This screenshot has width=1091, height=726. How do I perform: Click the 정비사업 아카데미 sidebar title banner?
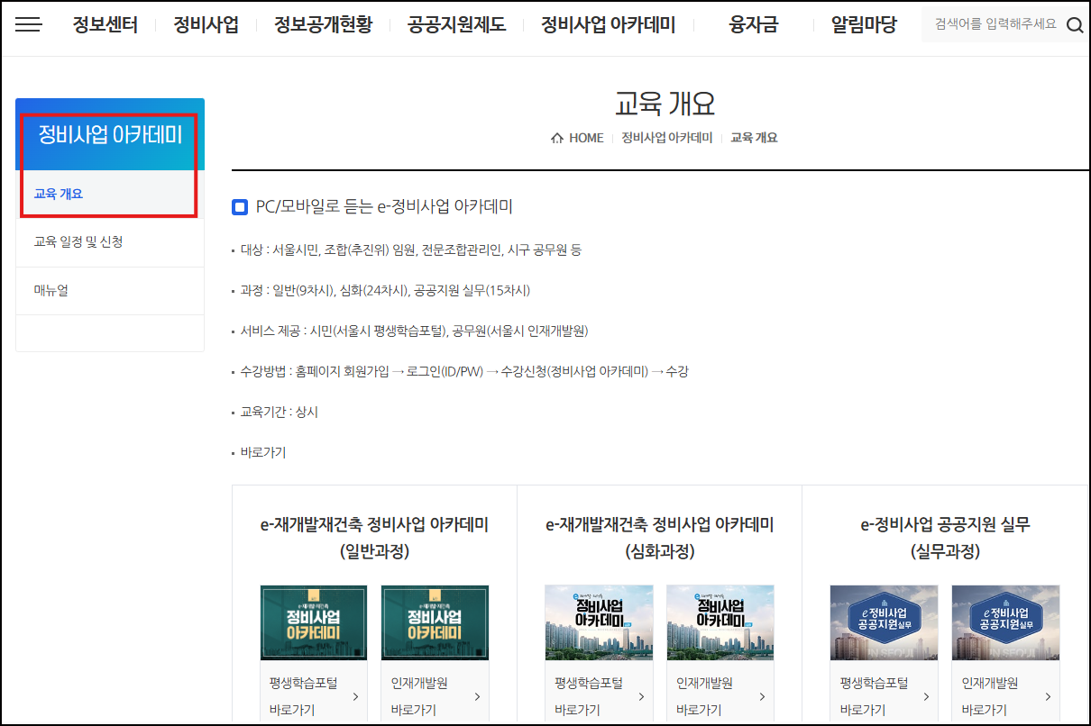click(110, 134)
